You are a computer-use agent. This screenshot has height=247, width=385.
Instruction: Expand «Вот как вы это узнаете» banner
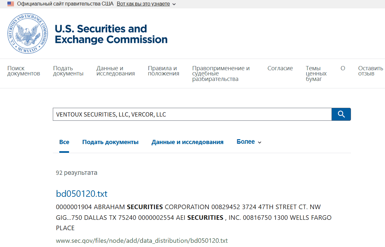[x=143, y=4]
